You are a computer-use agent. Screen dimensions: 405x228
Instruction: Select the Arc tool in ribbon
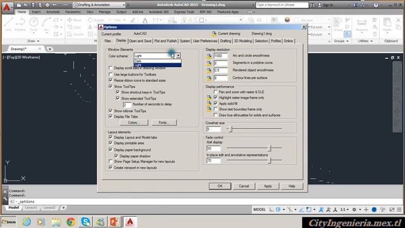pos(46,25)
